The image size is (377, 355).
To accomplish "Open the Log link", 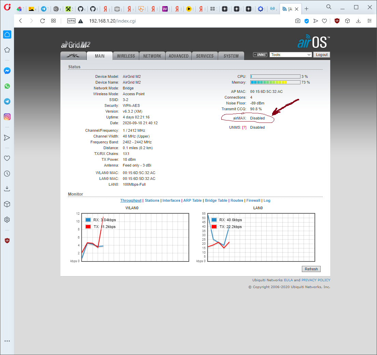I will pos(267,200).
